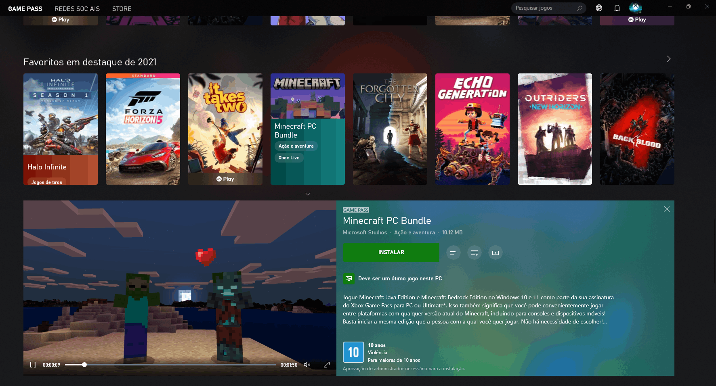Select the Back 4 Blood cover
This screenshot has height=386, width=716.
(637, 129)
